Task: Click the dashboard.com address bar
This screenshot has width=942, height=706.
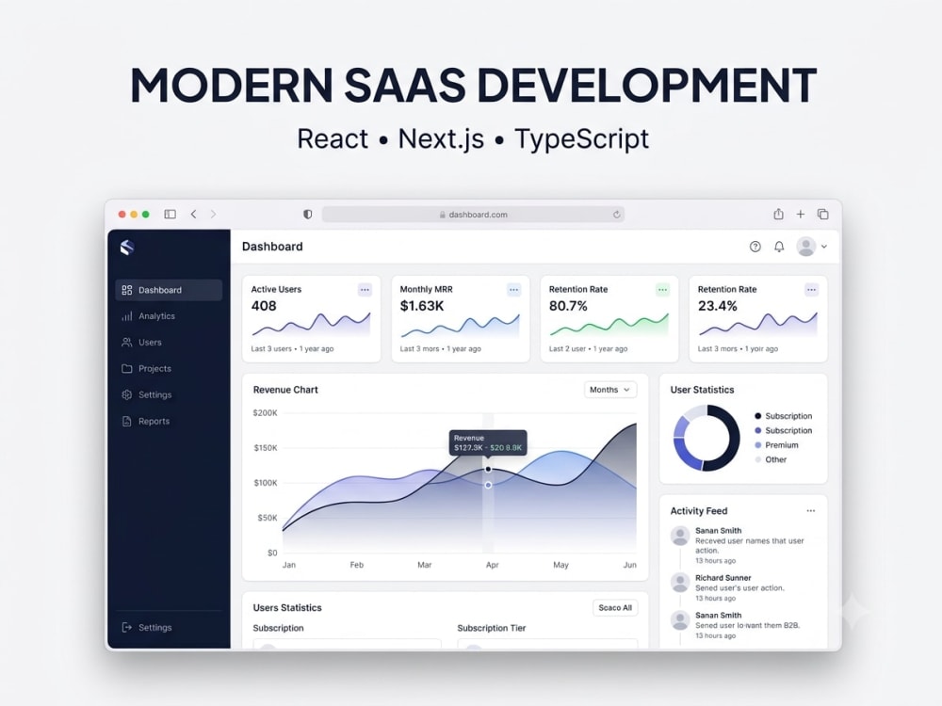Action: click(x=473, y=215)
